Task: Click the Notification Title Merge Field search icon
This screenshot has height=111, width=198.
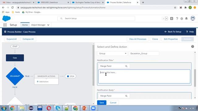Action: (126, 66)
